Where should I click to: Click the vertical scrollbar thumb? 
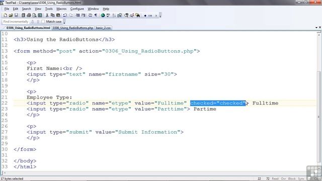click(318, 117)
